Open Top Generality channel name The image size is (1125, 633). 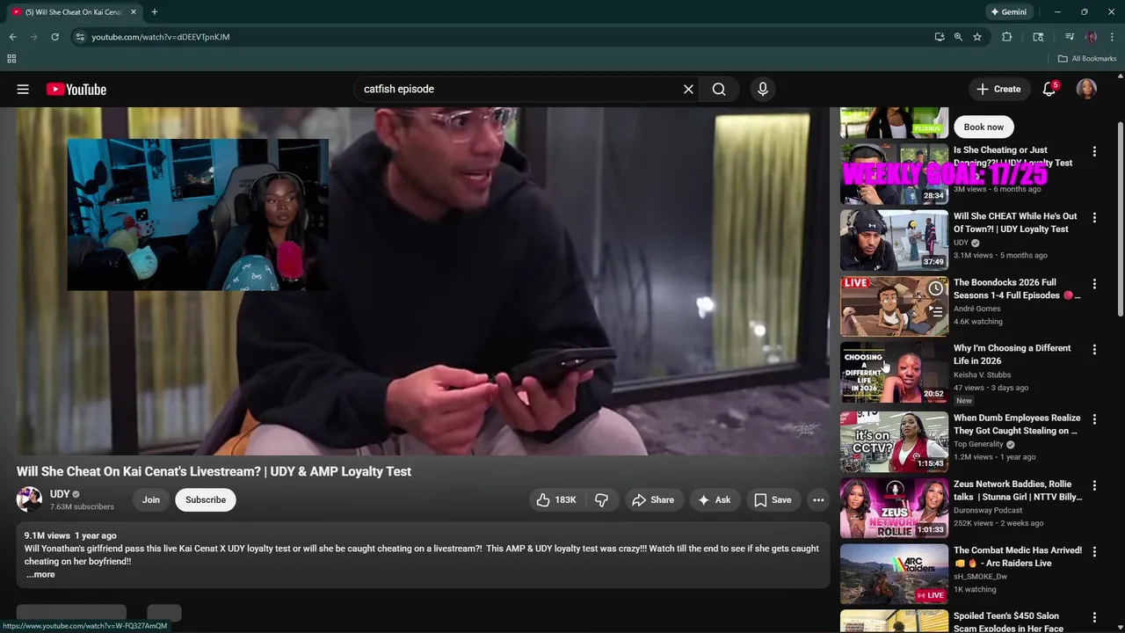coord(978,444)
